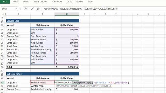Select 1,000 value in row 44
166x93 pixels.
(x=67, y=89)
